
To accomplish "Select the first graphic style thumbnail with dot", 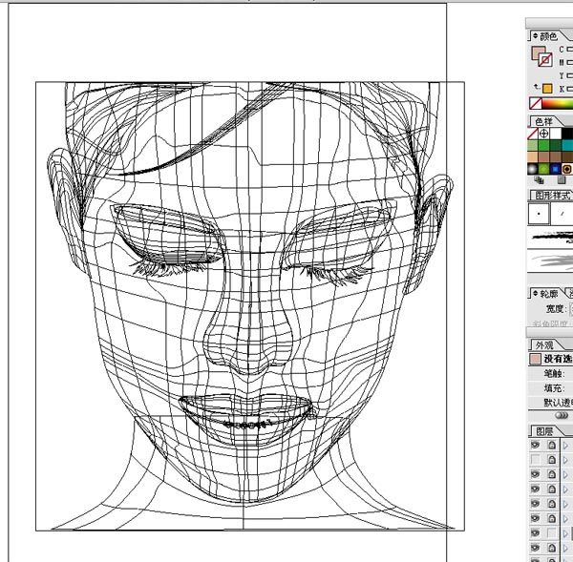I will [539, 214].
